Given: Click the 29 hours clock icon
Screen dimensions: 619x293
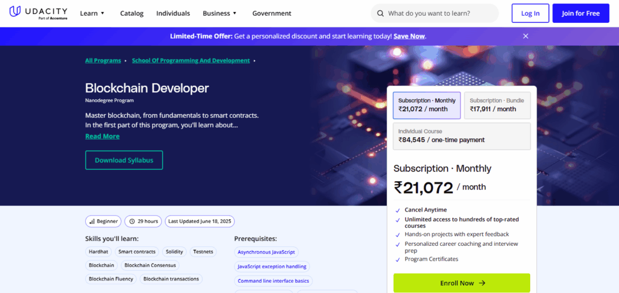Looking at the screenshot, I should coord(131,221).
